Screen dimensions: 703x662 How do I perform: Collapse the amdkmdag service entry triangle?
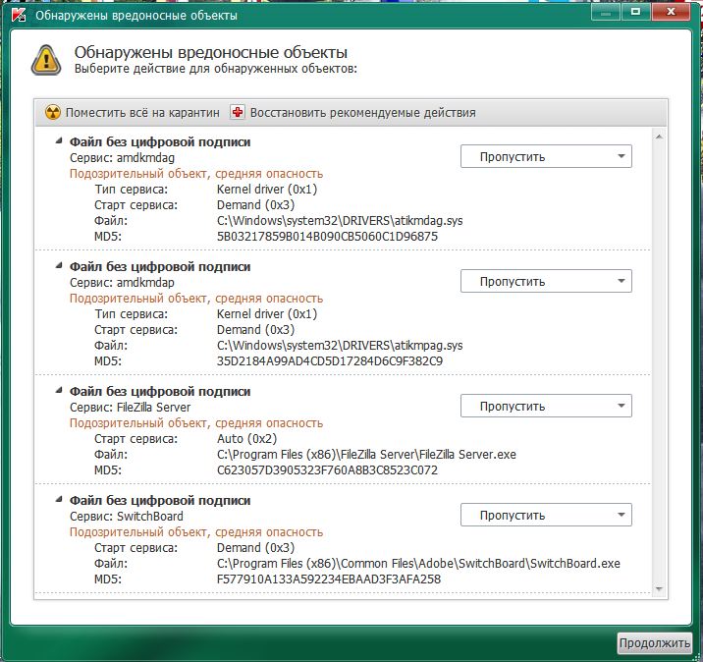[x=60, y=141]
